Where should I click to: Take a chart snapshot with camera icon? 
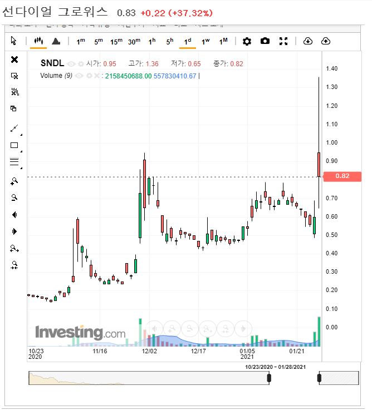pyautogui.click(x=265, y=41)
